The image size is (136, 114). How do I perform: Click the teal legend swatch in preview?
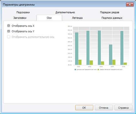point(75,69)
